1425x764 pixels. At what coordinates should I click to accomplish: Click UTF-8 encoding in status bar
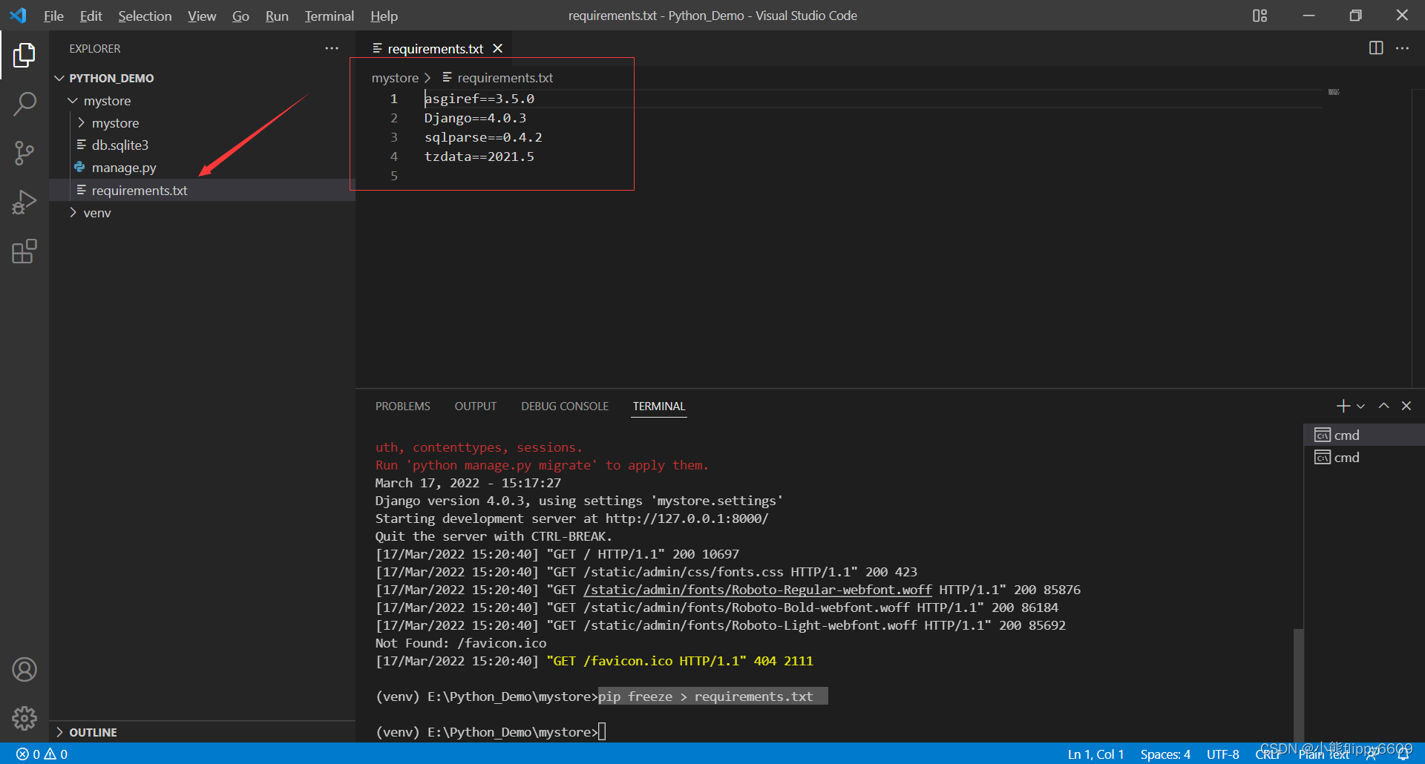[x=1223, y=754]
